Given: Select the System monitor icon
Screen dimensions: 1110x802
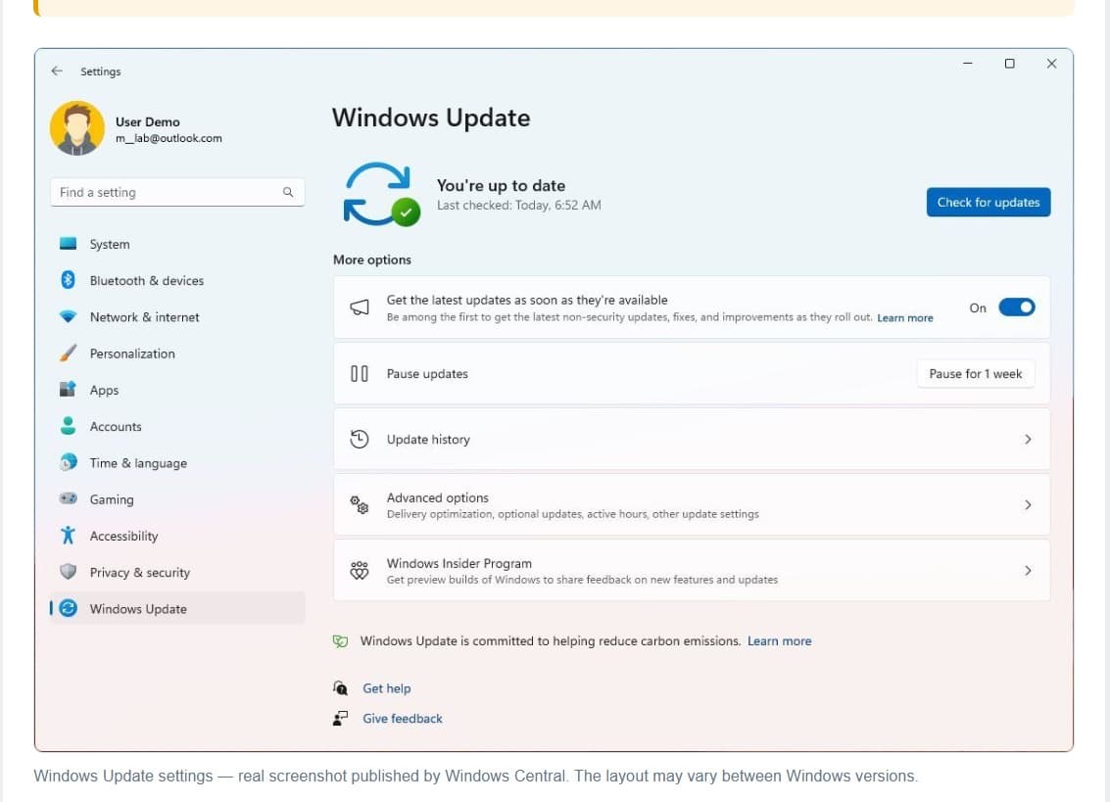Looking at the screenshot, I should pyautogui.click(x=68, y=244).
